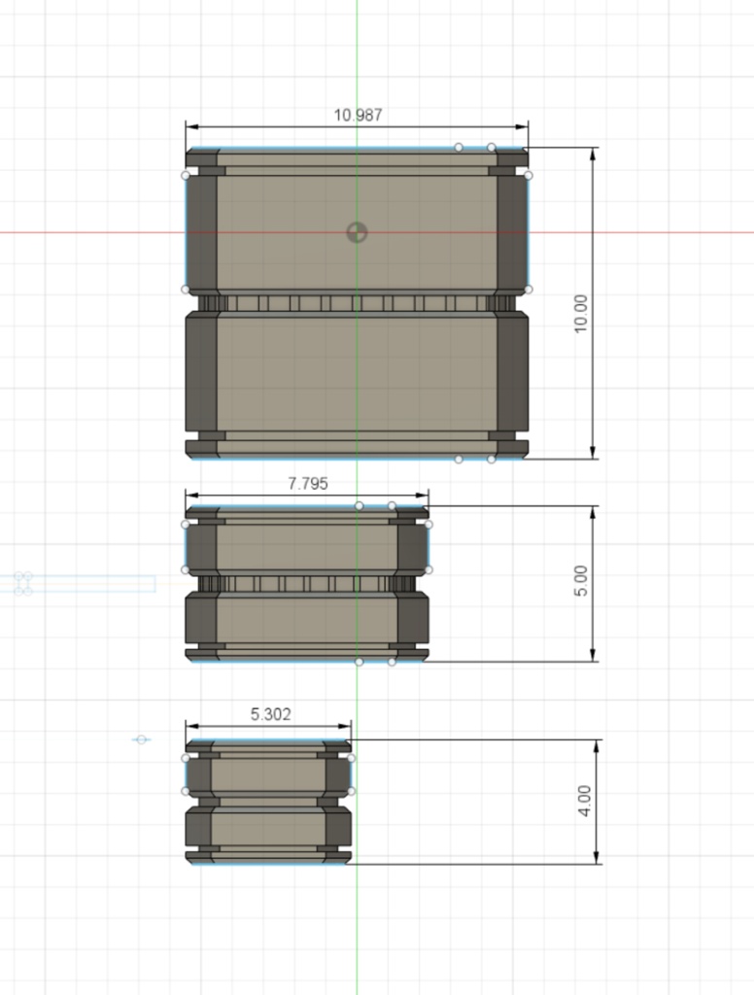Select the 4.00 height dimension

coord(585,801)
